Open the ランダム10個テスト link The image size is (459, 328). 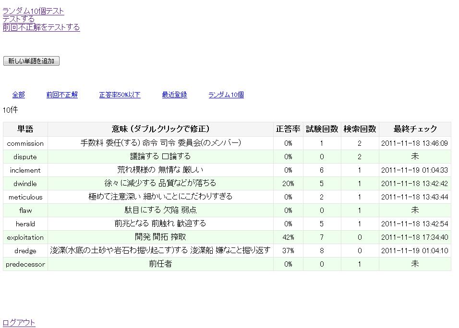[33, 11]
